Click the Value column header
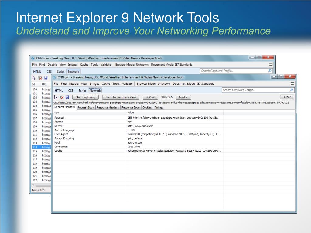311x233 pixels. (175, 113)
